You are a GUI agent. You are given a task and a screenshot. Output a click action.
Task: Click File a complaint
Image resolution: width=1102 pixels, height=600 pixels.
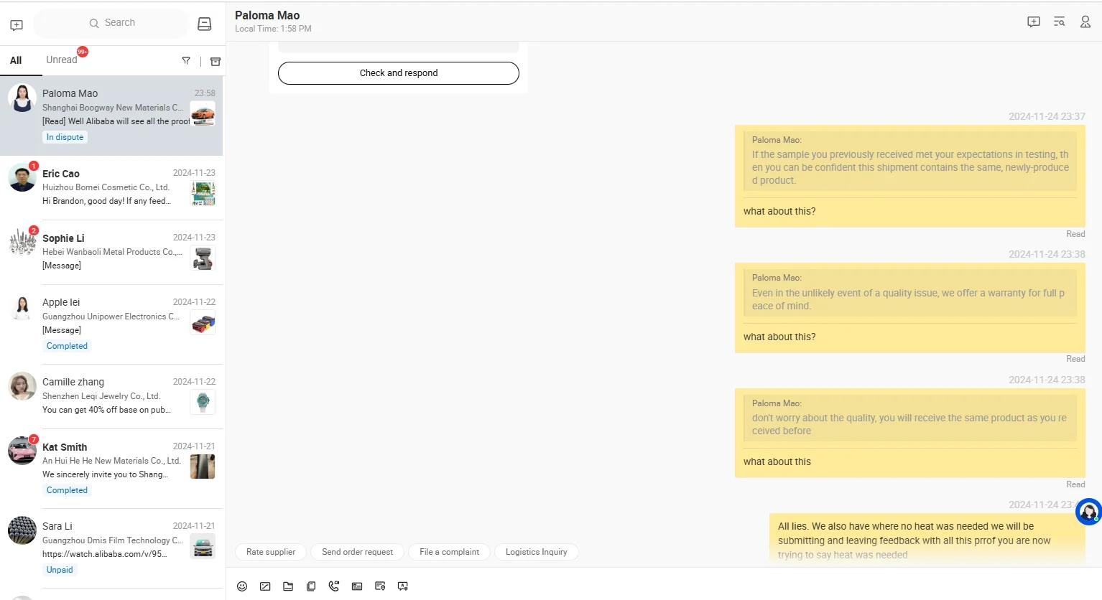(x=449, y=552)
